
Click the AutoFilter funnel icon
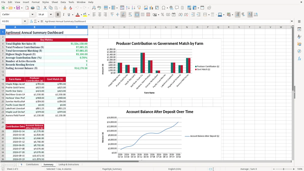point(139,8)
